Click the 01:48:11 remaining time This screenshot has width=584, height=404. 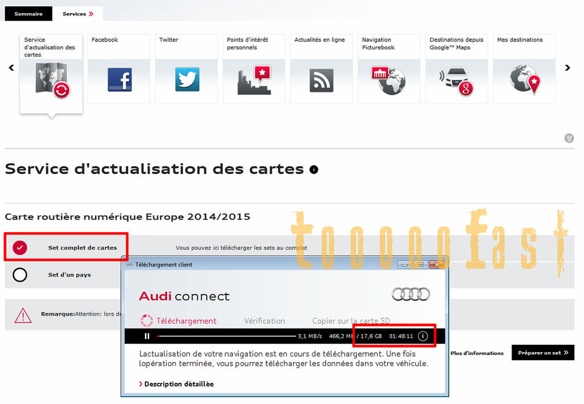pos(401,336)
